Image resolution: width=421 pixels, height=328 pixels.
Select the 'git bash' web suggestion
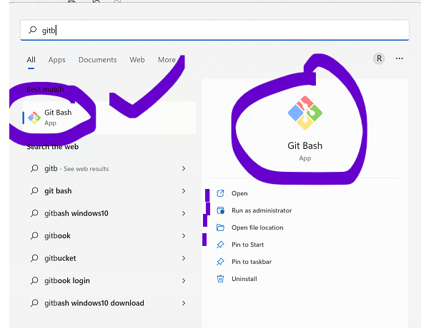[x=109, y=191]
